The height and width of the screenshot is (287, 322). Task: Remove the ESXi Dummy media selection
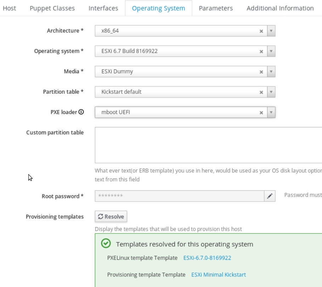click(261, 72)
